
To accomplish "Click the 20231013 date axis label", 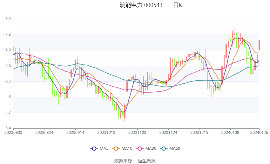I will [106, 133].
